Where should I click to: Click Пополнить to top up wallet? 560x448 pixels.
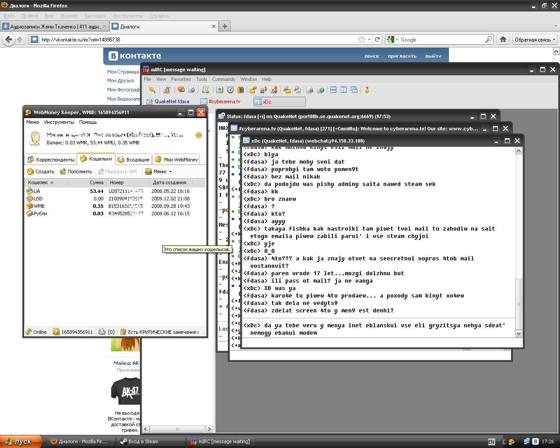click(76, 171)
